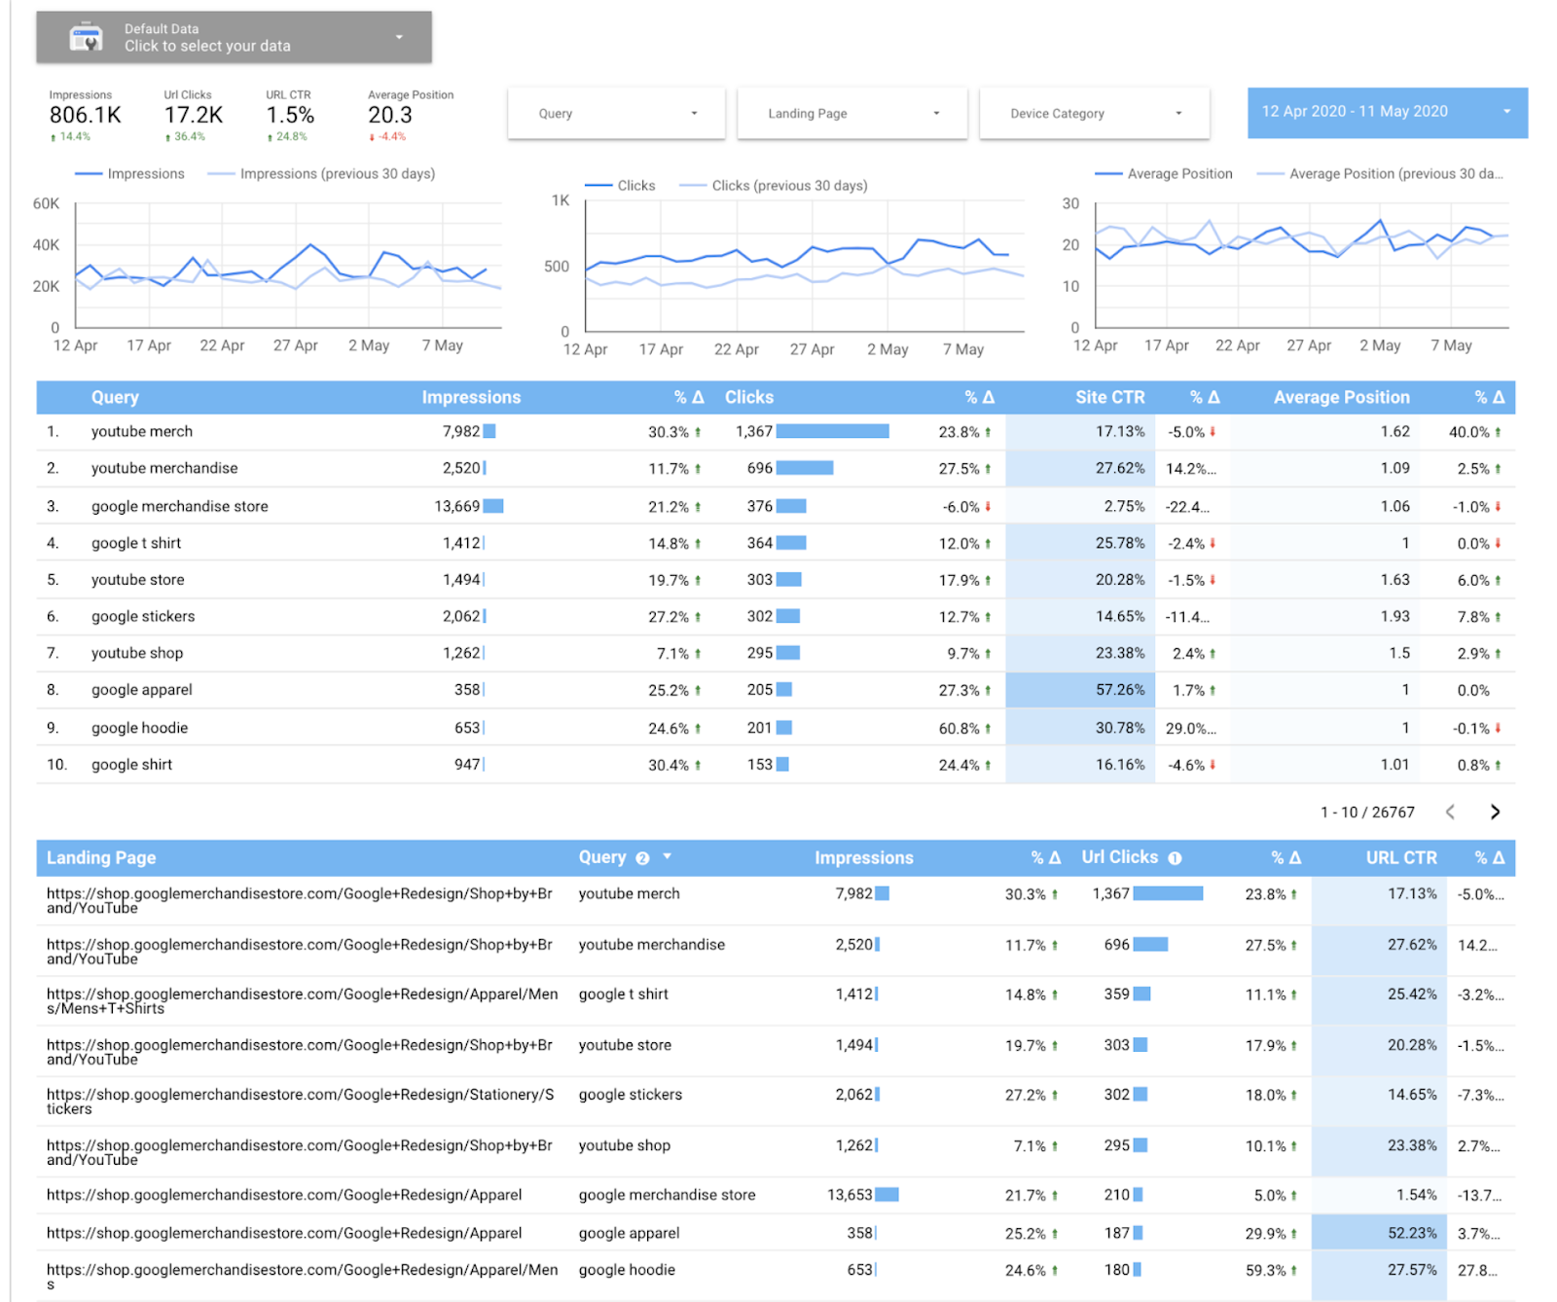Click help icon beside Query column header
This screenshot has width=1557, height=1302.
tap(642, 858)
